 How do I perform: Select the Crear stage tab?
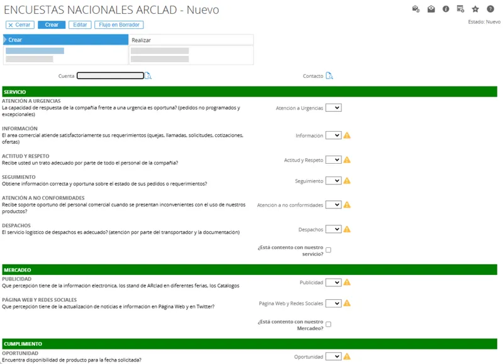66,40
